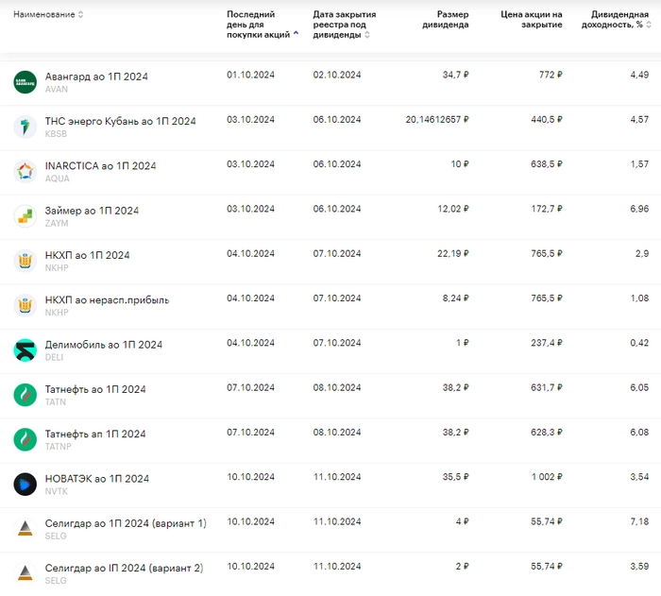
Task: Sort by Последний день для покупки акций
Action: [258, 24]
